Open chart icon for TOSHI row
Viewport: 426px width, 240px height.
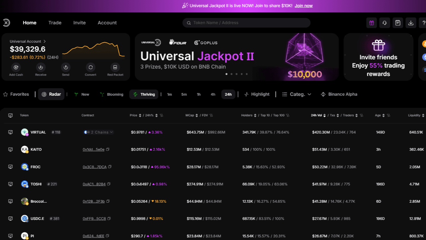10,184
